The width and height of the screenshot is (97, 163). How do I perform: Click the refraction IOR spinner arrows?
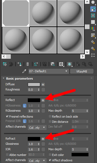point(39,149)
